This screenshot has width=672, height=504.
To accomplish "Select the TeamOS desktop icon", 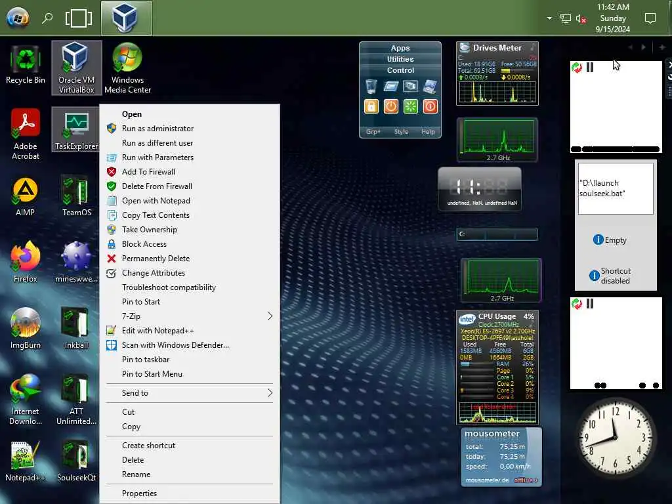I will point(76,196).
